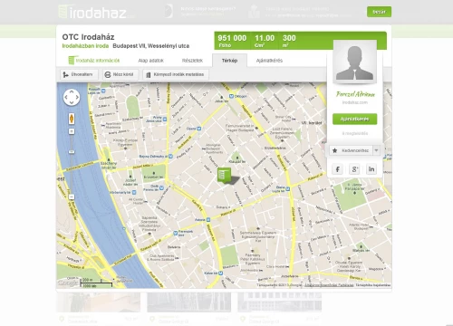
Task: Click the map pan navigation control
Action: click(72, 97)
